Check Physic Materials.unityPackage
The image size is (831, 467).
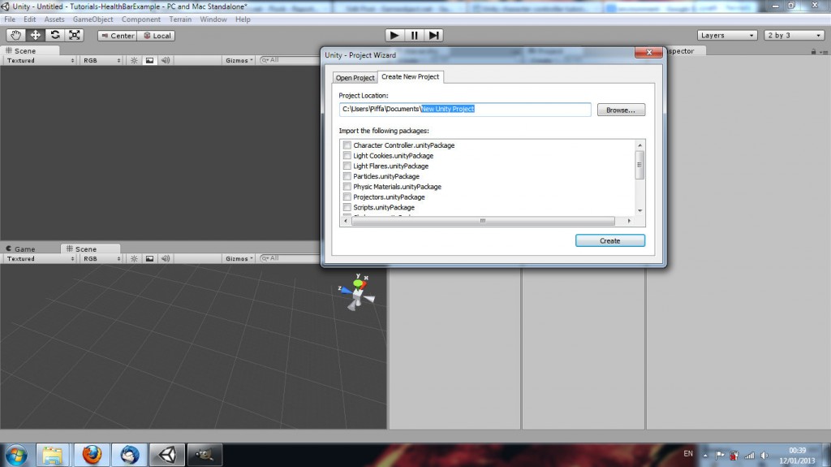(347, 186)
